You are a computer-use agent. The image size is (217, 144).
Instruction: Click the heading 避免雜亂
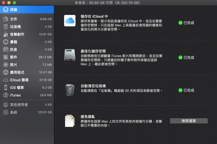88,117
